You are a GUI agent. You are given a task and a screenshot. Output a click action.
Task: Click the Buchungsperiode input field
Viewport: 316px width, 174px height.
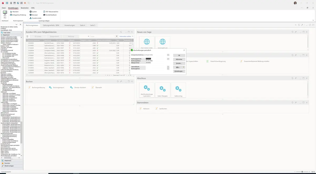tap(156, 59)
